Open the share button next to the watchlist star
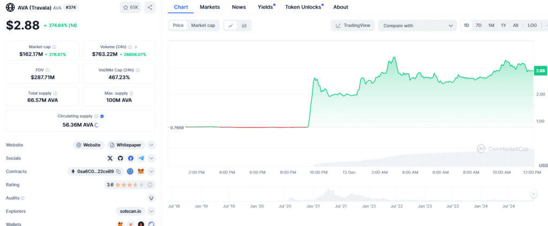This screenshot has height=226, width=548. click(150, 7)
